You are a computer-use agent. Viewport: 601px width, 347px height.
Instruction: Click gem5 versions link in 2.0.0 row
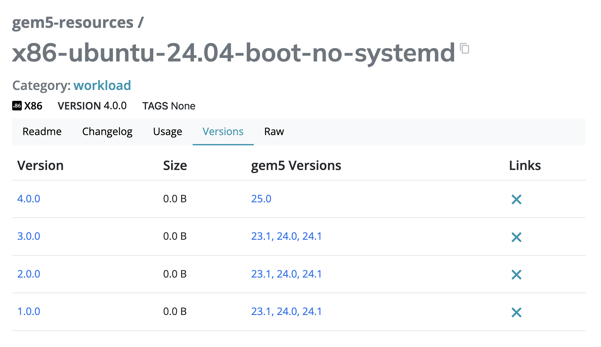pyautogui.click(x=286, y=274)
